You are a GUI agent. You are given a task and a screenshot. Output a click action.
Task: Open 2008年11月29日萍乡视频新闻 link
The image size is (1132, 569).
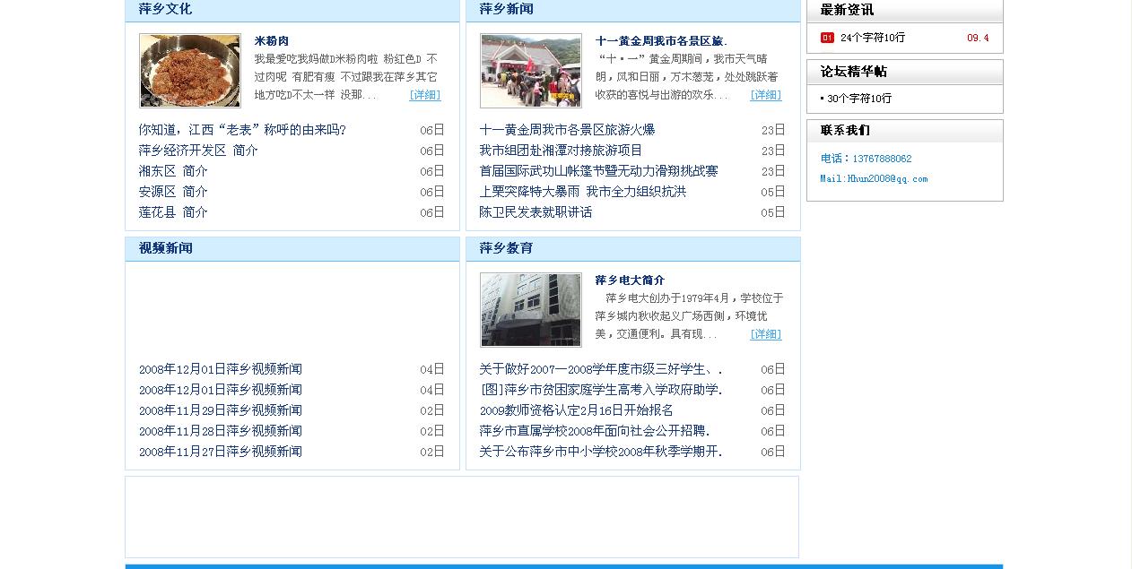click(221, 410)
